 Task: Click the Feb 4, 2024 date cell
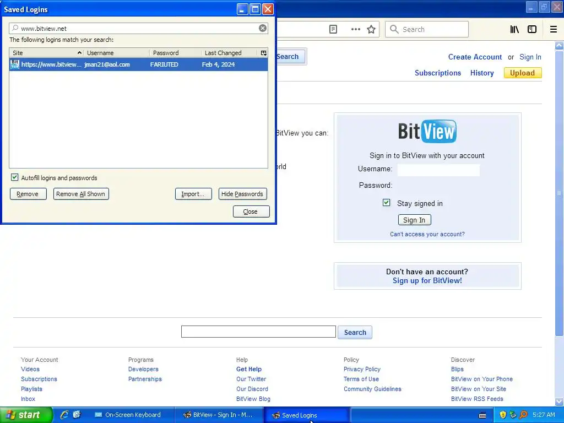[218, 64]
